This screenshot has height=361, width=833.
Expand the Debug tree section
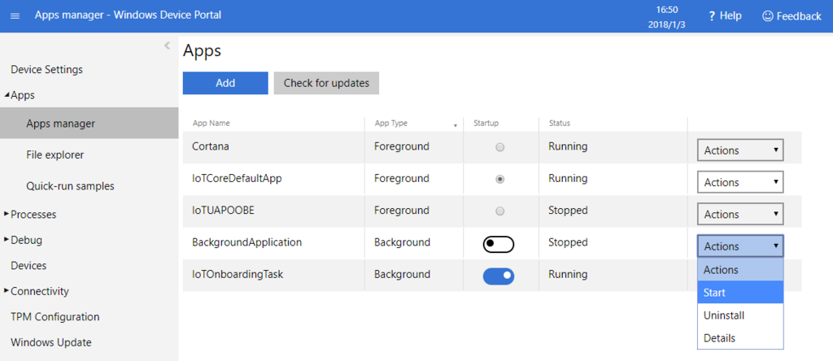pos(7,240)
